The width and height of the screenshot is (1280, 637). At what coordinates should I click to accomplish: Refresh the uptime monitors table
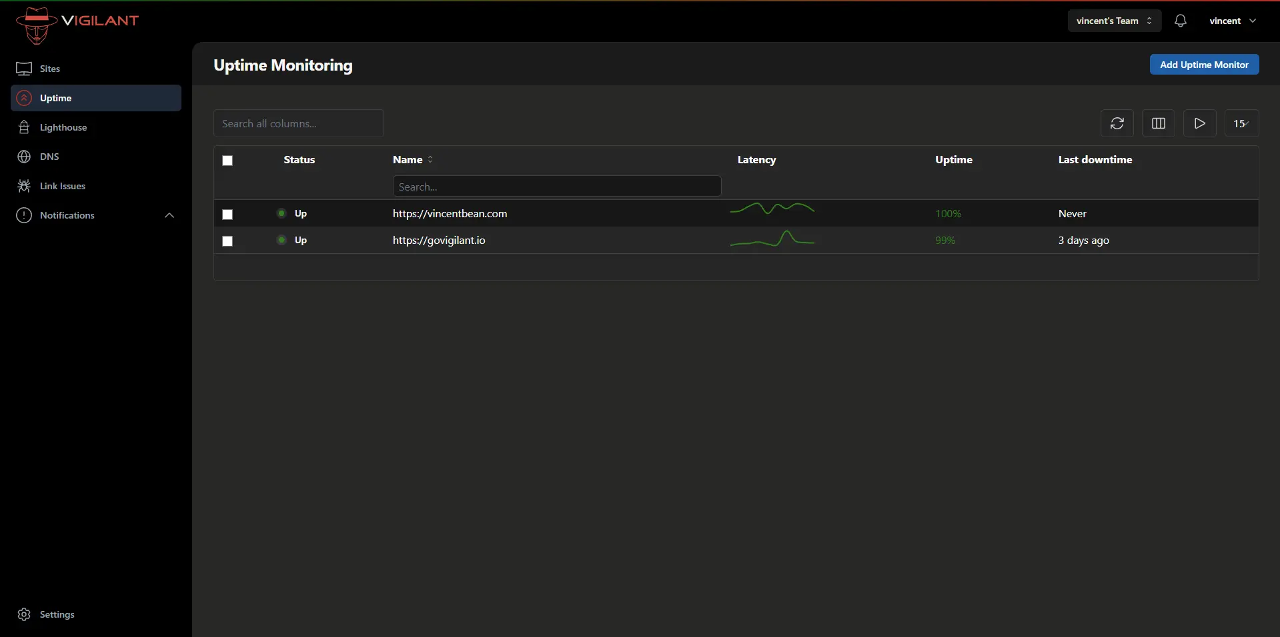pos(1117,123)
